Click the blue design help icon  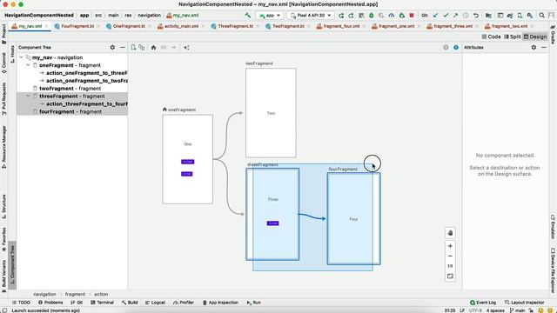456,47
